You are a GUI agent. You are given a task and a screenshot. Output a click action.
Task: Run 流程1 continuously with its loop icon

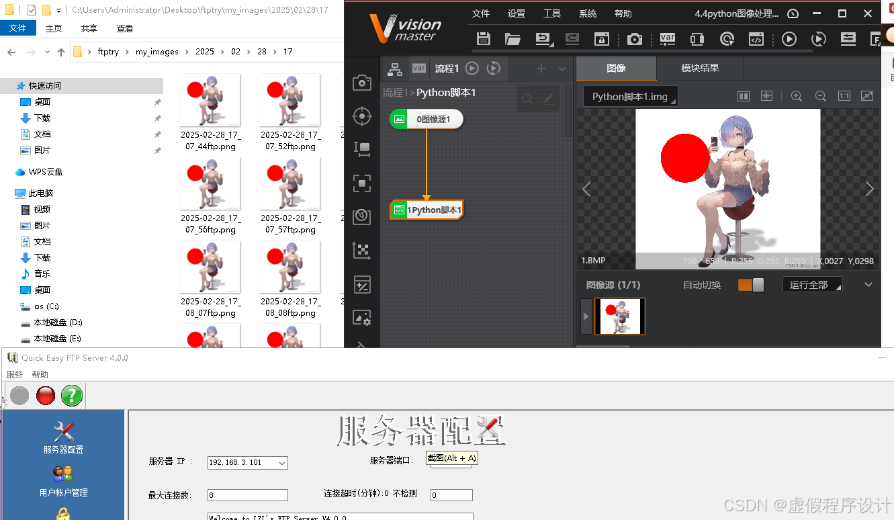[494, 68]
